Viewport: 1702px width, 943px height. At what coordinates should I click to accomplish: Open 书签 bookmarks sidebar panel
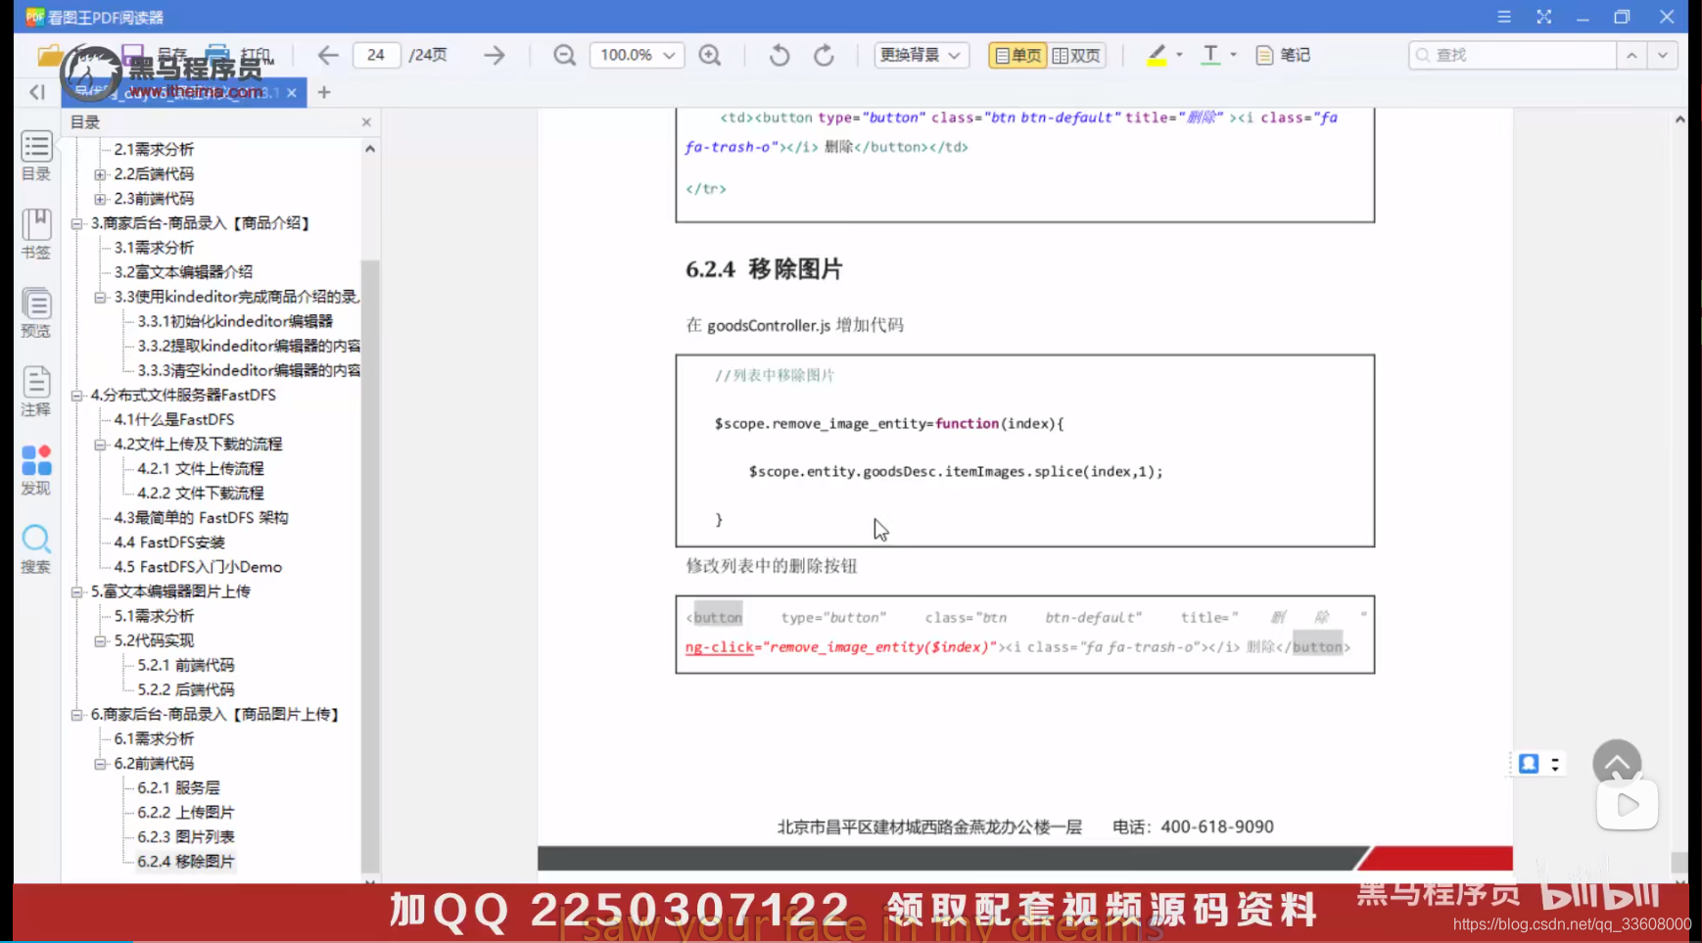point(36,234)
